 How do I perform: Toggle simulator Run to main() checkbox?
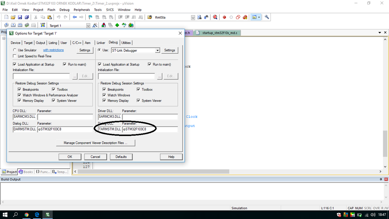point(65,64)
